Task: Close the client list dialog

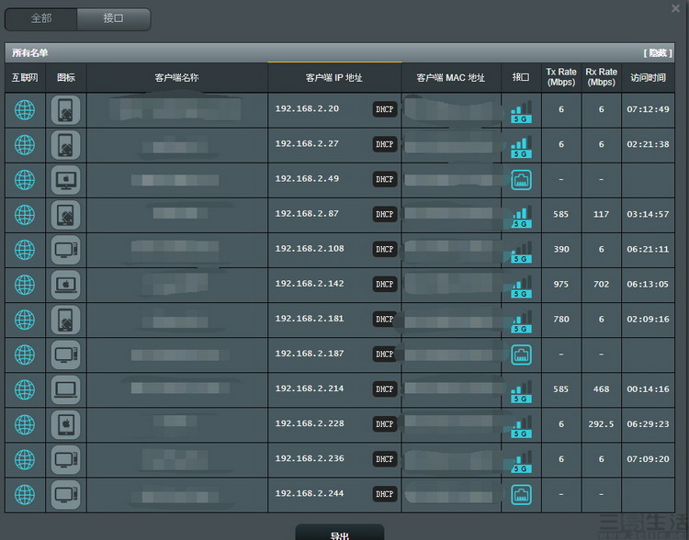Action: click(676, 8)
